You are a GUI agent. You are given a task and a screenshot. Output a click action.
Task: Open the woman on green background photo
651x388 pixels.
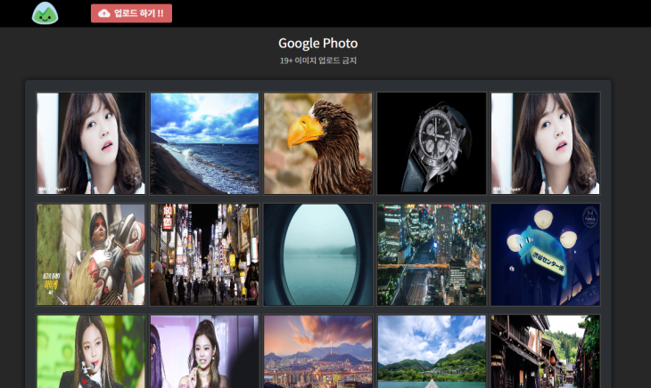click(91, 352)
